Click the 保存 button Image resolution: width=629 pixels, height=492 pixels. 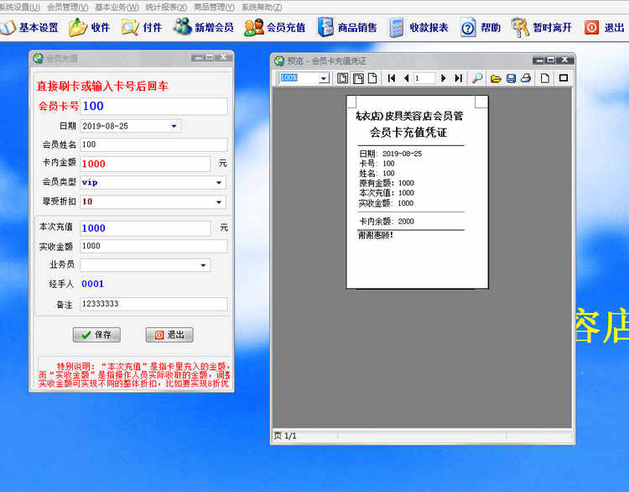pos(96,335)
